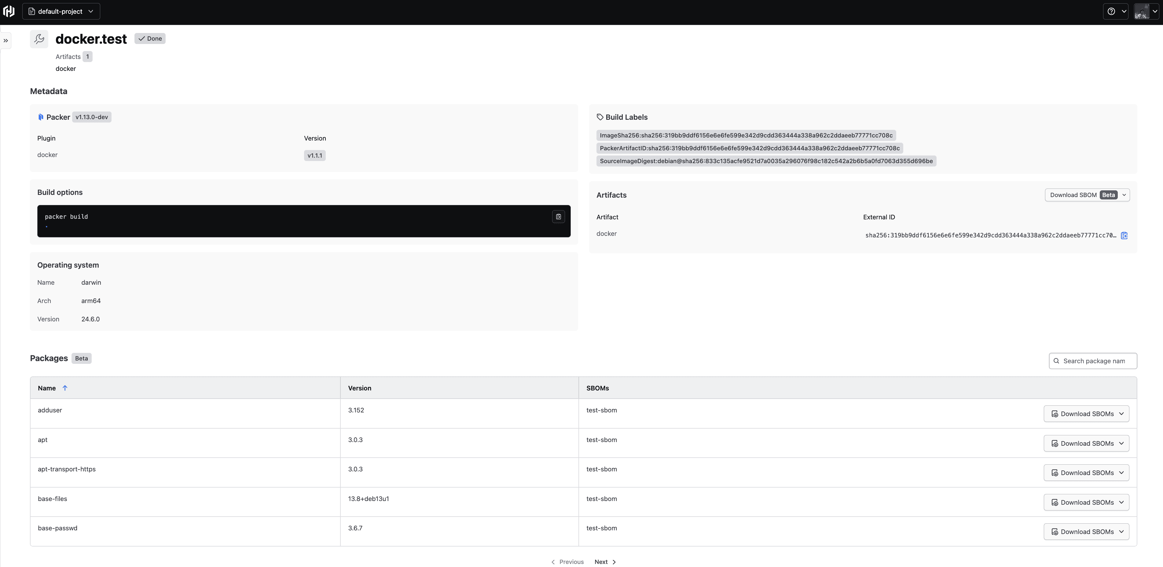Open Download SBOMs menu for base-files
Viewport: 1163px width, 567px height.
click(x=1086, y=502)
